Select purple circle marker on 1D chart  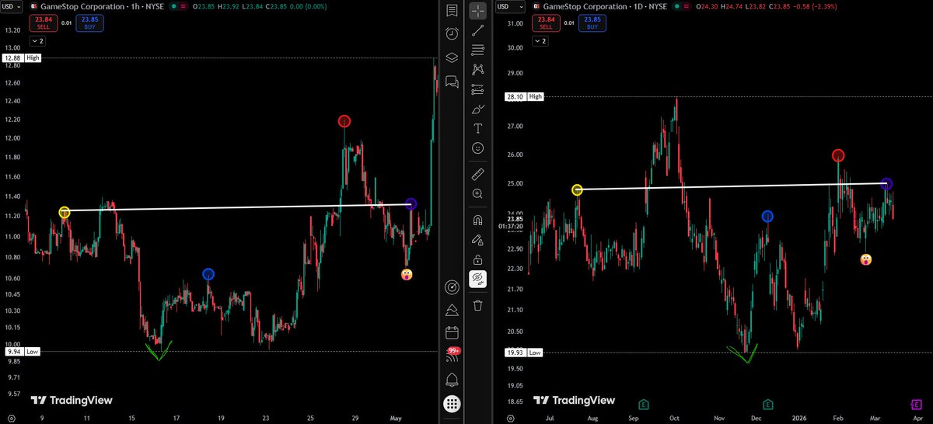[x=887, y=184]
